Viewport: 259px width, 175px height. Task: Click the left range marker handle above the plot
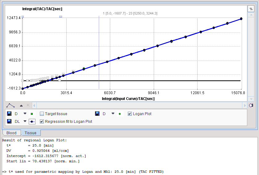point(23,17)
